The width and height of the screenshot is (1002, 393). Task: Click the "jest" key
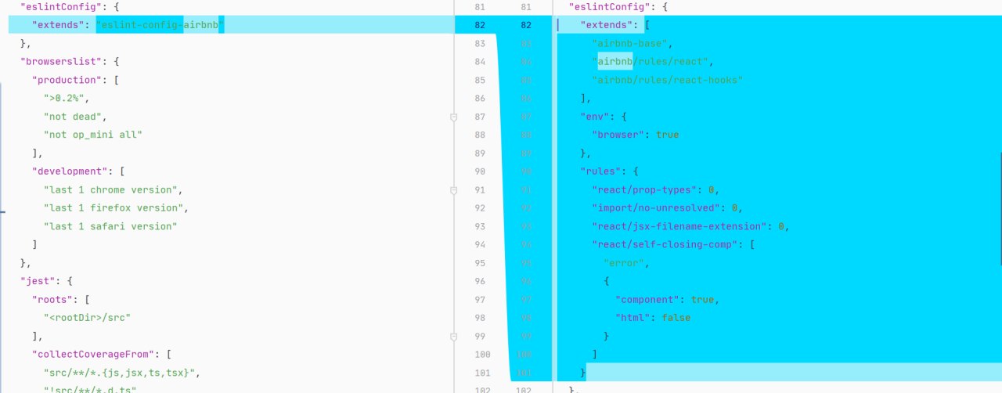click(38, 281)
